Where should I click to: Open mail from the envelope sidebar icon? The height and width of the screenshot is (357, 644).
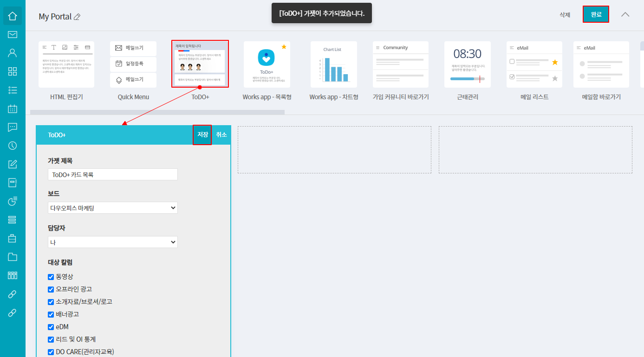coord(13,34)
